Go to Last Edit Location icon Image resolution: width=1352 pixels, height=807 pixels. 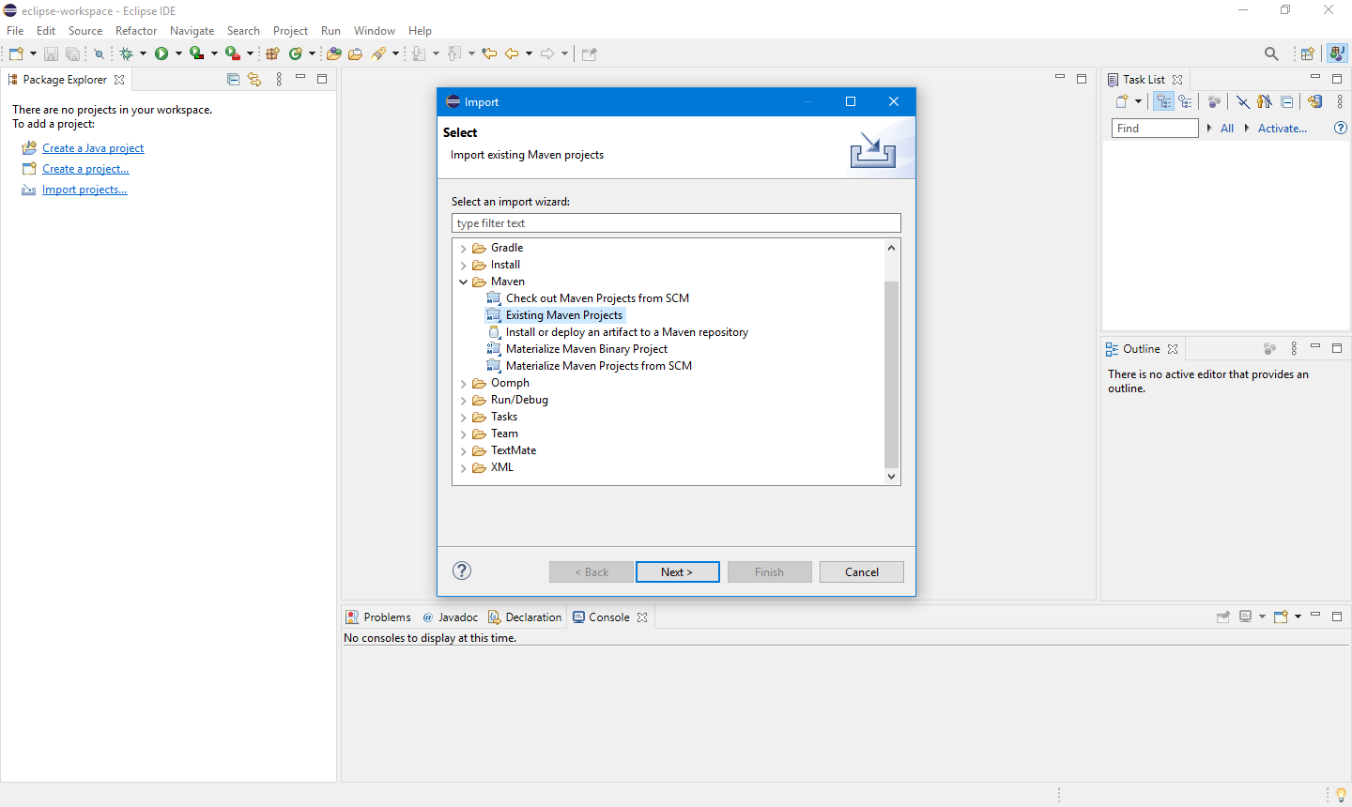click(x=489, y=53)
